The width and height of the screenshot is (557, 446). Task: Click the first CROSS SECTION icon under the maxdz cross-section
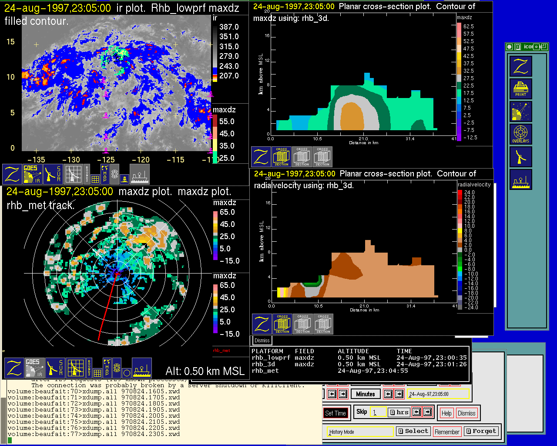282,157
